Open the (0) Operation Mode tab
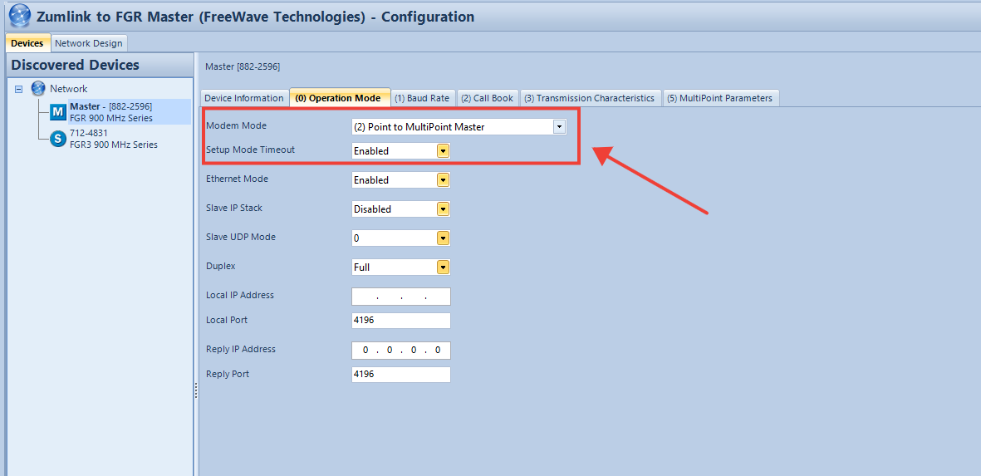Viewport: 981px width, 476px height. [338, 98]
